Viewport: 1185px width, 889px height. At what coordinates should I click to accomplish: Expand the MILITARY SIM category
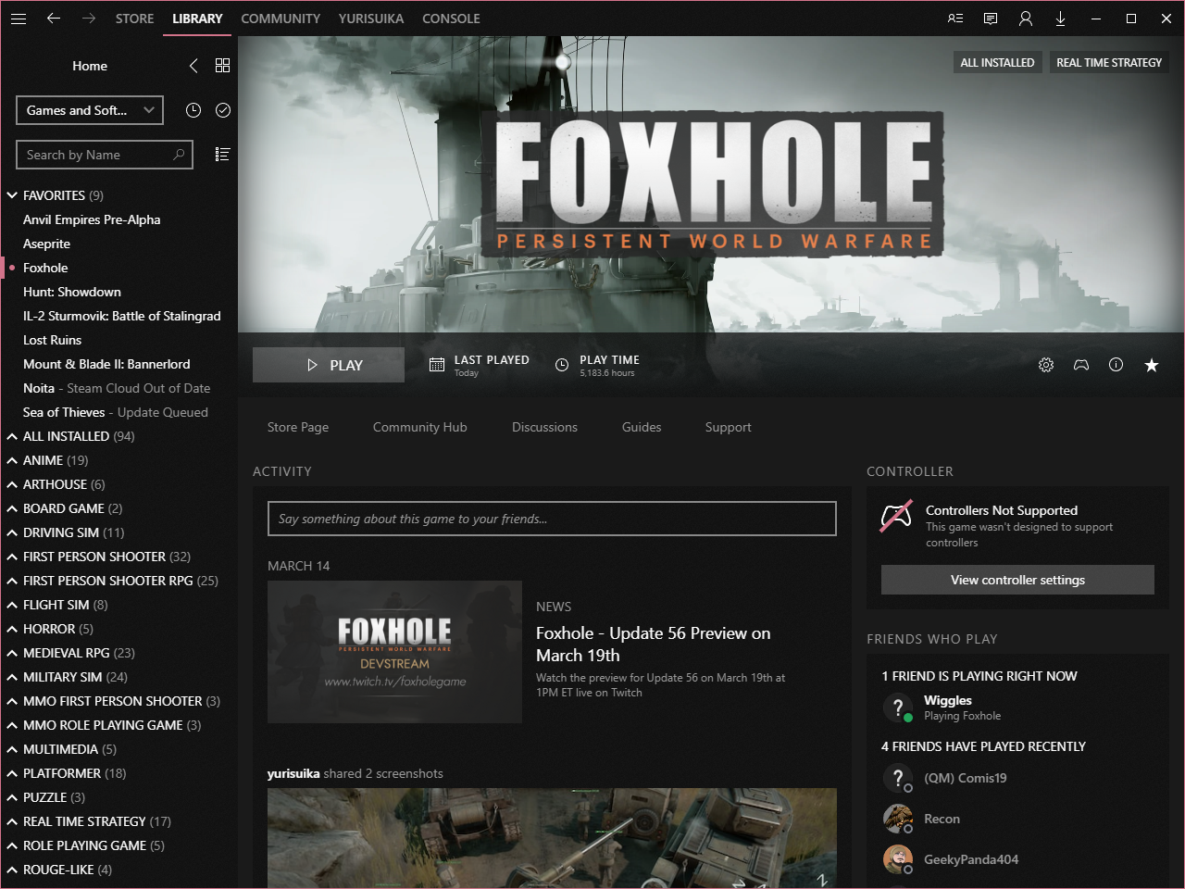pyautogui.click(x=13, y=677)
